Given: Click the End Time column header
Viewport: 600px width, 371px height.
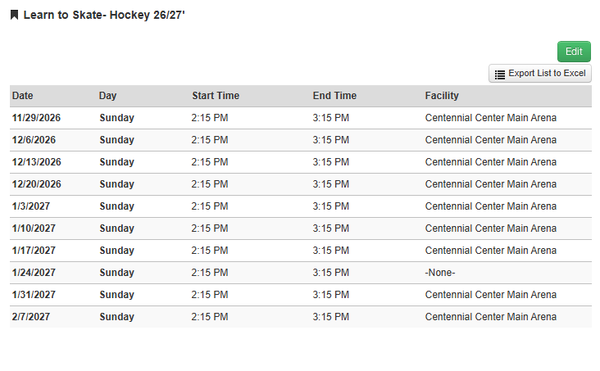Looking at the screenshot, I should (x=334, y=96).
